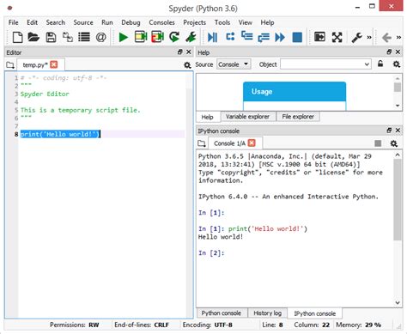The height and width of the screenshot is (334, 407).
Task: Debug step: run current line
Action: pos(230,37)
